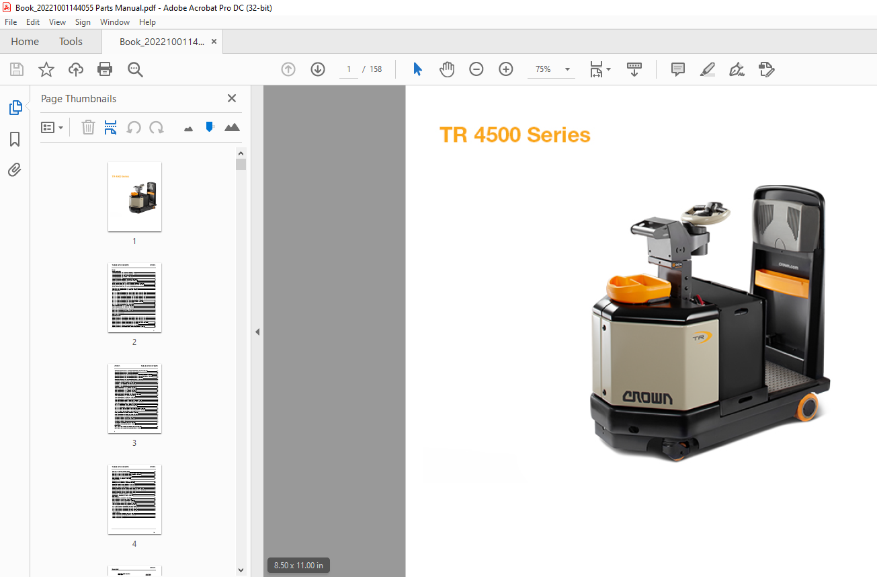The height and width of the screenshot is (577, 877).
Task: Open the Attachments paperclip panel
Action: [15, 169]
